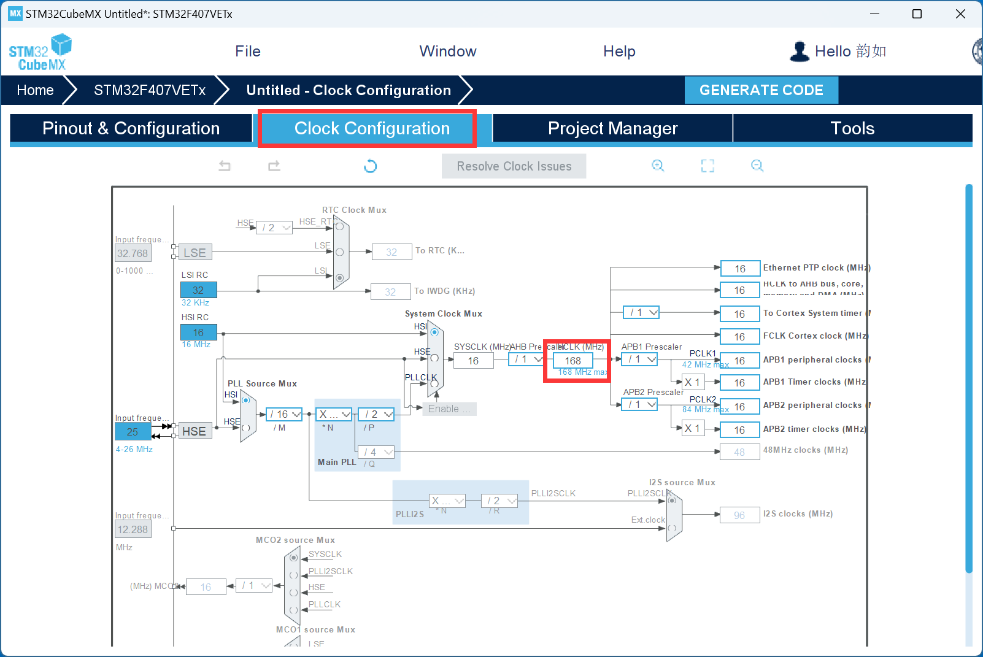Open Cortex System timer divider dropdown
983x657 pixels.
641,312
